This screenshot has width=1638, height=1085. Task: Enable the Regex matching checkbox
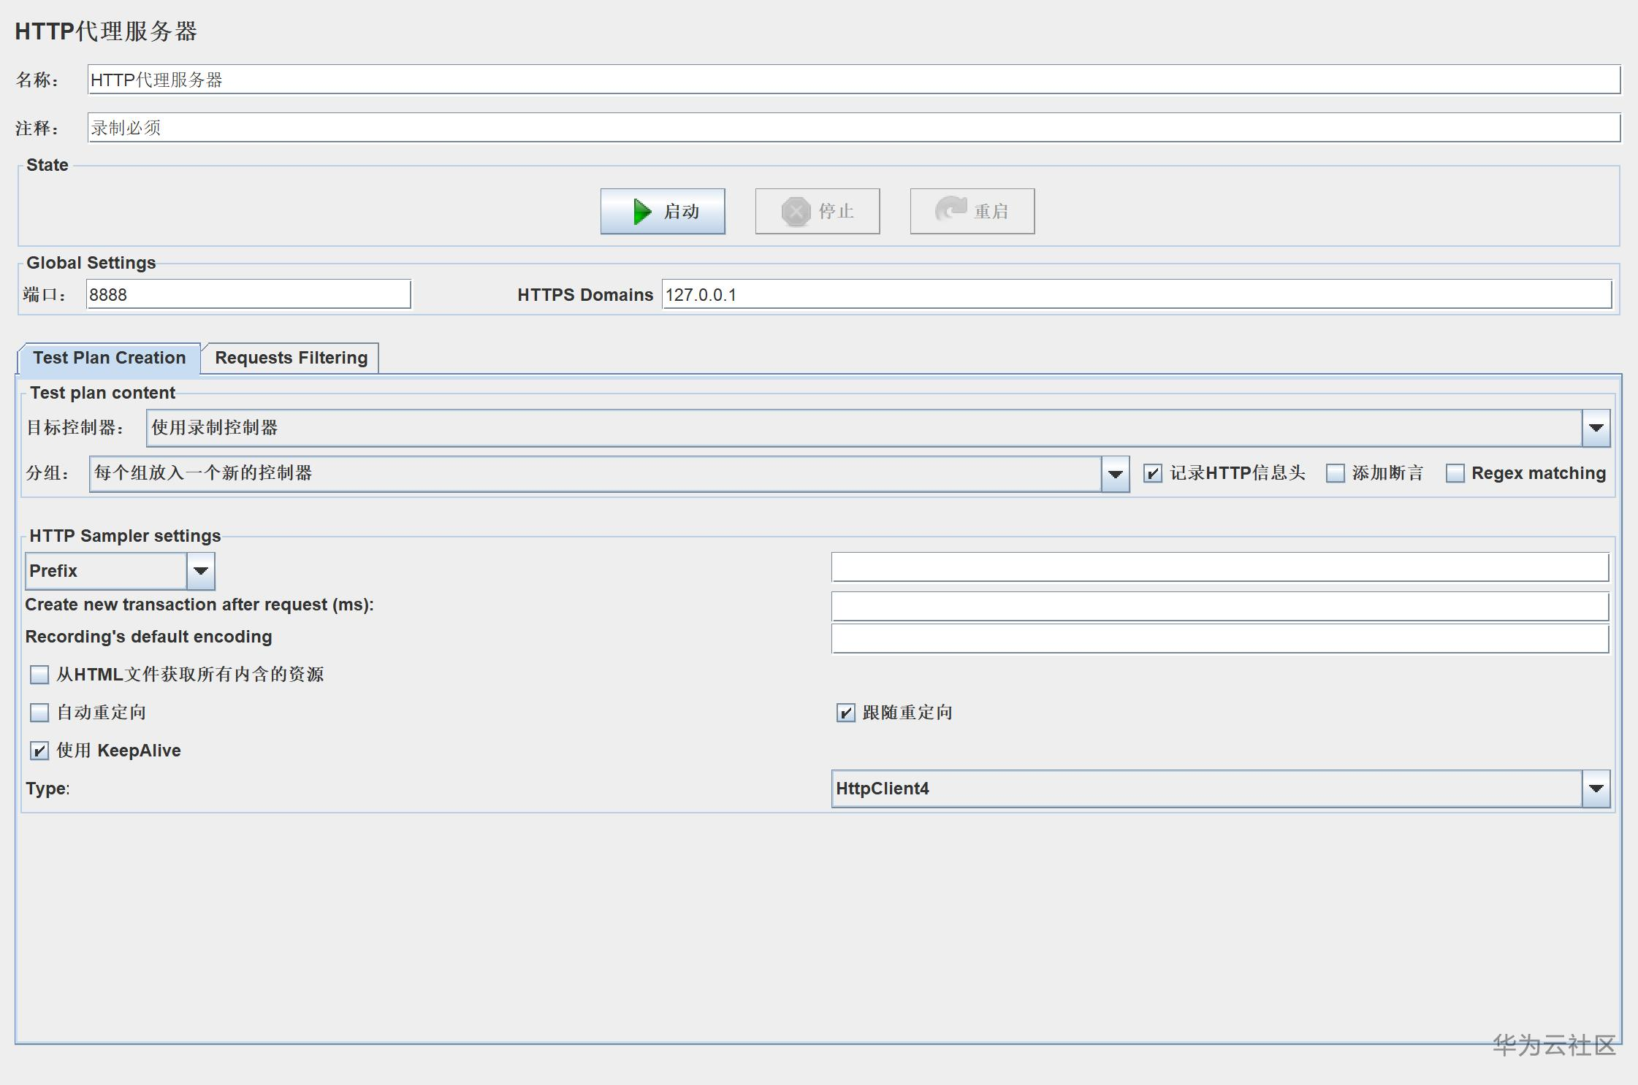pyautogui.click(x=1455, y=473)
